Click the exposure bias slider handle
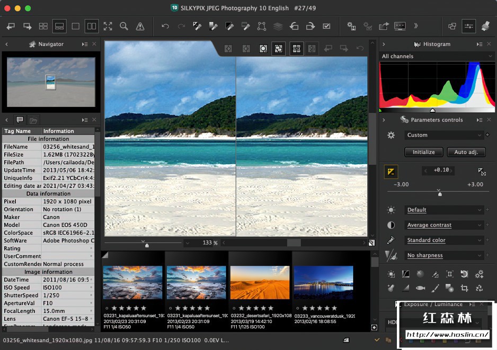 440,194
